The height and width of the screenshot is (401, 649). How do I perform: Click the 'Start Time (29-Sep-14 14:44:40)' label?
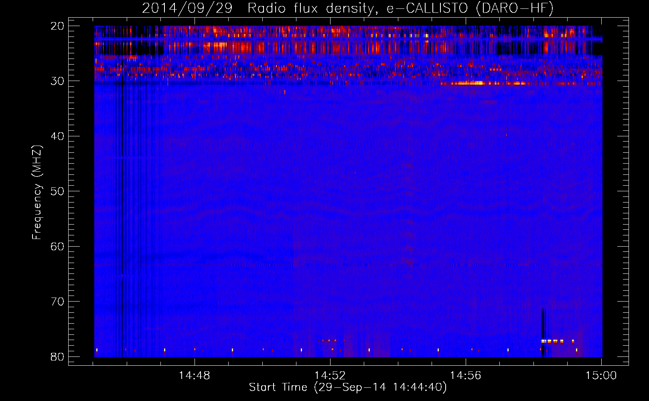coord(348,387)
